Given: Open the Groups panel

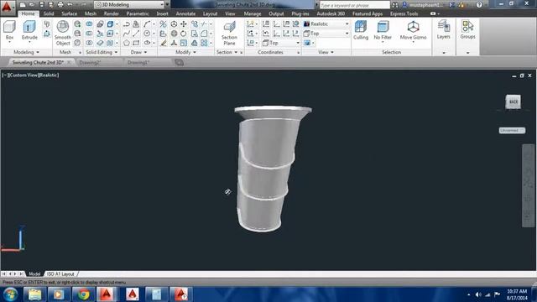Looking at the screenshot, I should (467, 29).
